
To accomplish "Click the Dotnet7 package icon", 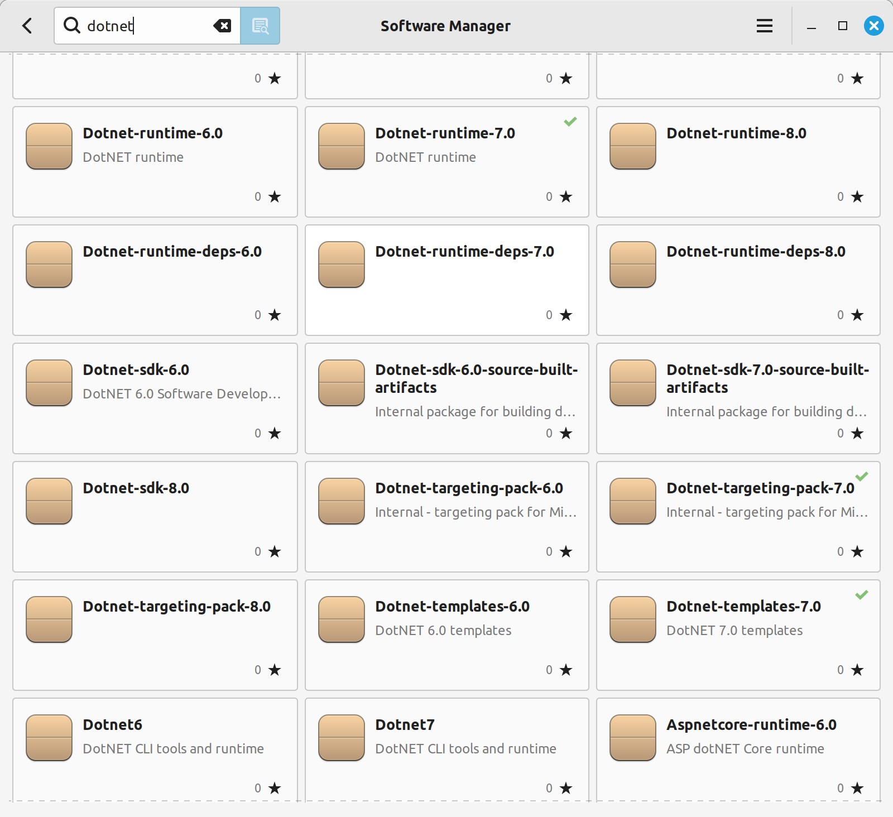I will (342, 738).
